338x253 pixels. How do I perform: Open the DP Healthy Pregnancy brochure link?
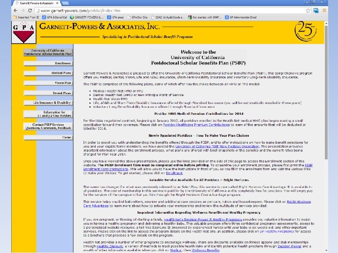click(277, 231)
